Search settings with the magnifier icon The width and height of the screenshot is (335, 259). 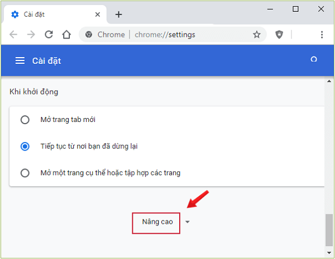(x=314, y=59)
